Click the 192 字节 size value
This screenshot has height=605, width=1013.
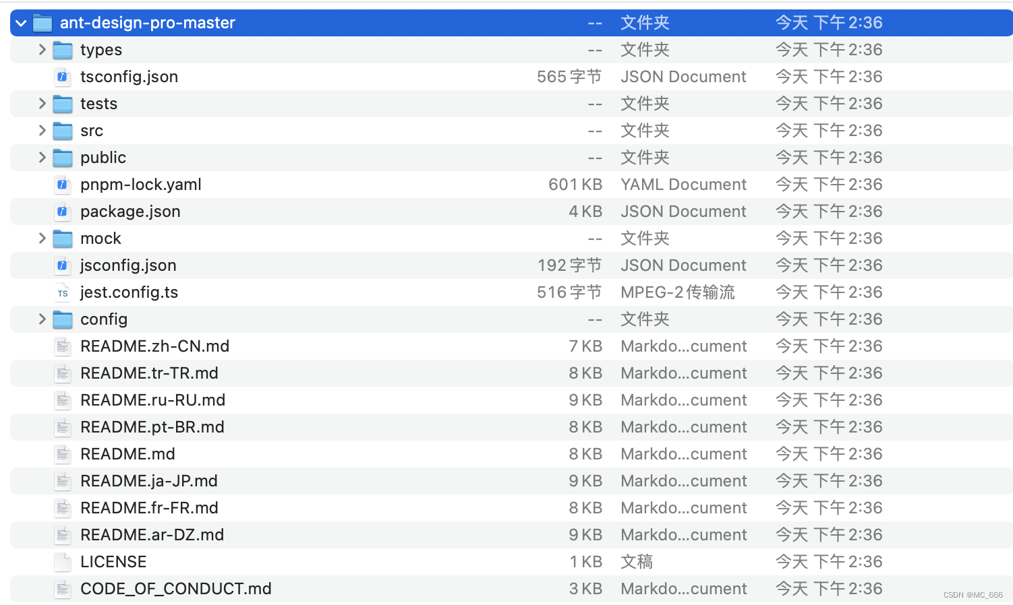[569, 265]
